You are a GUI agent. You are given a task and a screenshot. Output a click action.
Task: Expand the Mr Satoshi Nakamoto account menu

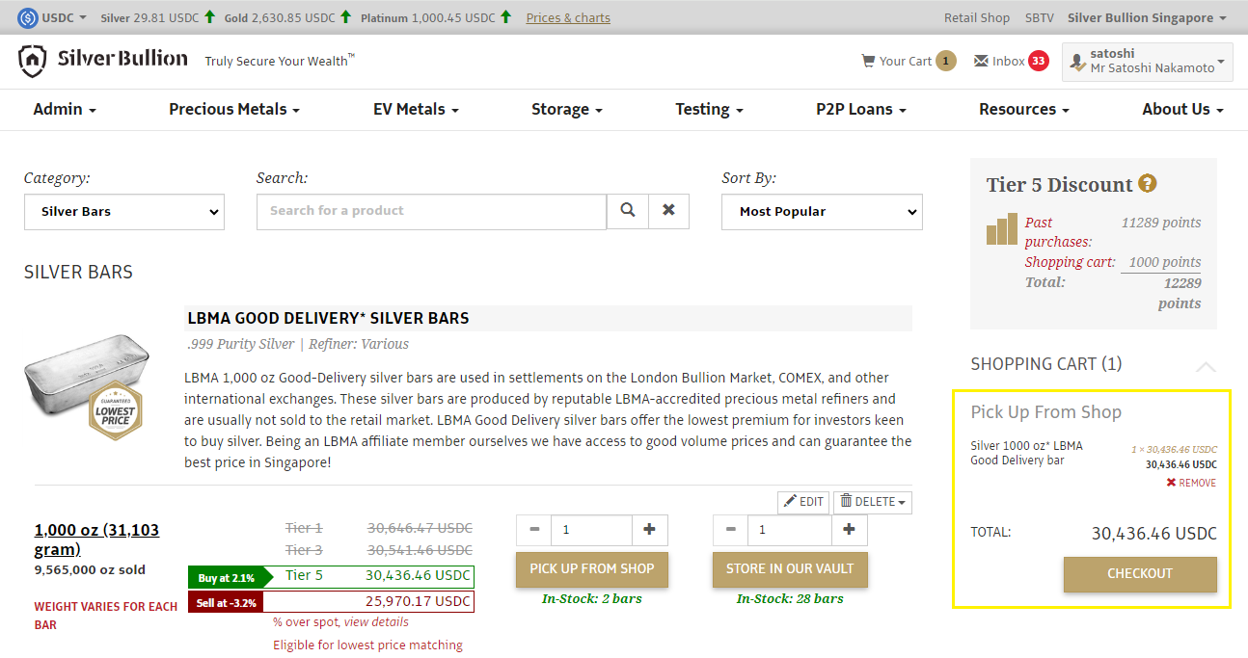(x=1149, y=61)
